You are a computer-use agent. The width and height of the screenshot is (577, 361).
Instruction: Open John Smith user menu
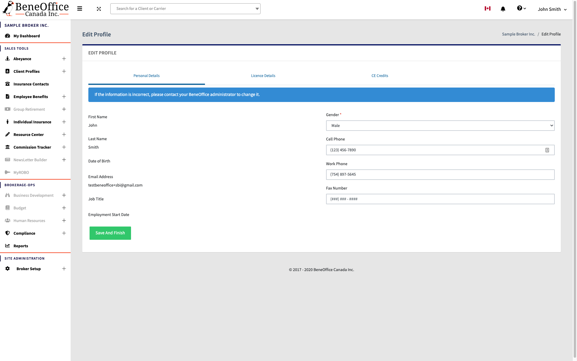click(552, 9)
